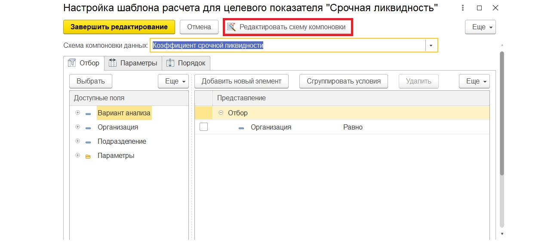Click the Равно comparison value
Screen dimensions: 554x244
point(353,127)
